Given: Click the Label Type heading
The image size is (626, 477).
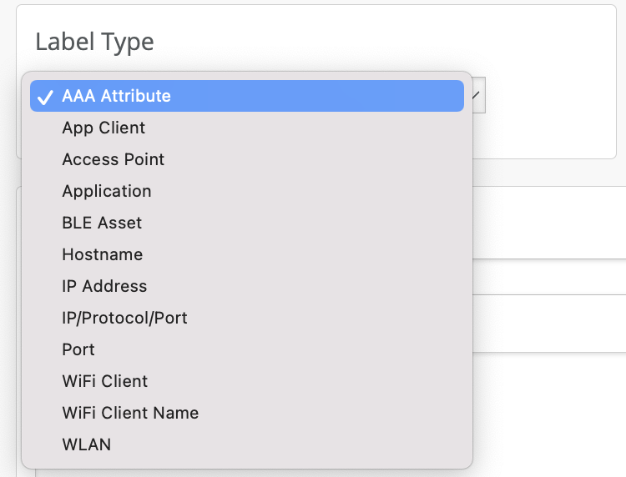Looking at the screenshot, I should 94,43.
